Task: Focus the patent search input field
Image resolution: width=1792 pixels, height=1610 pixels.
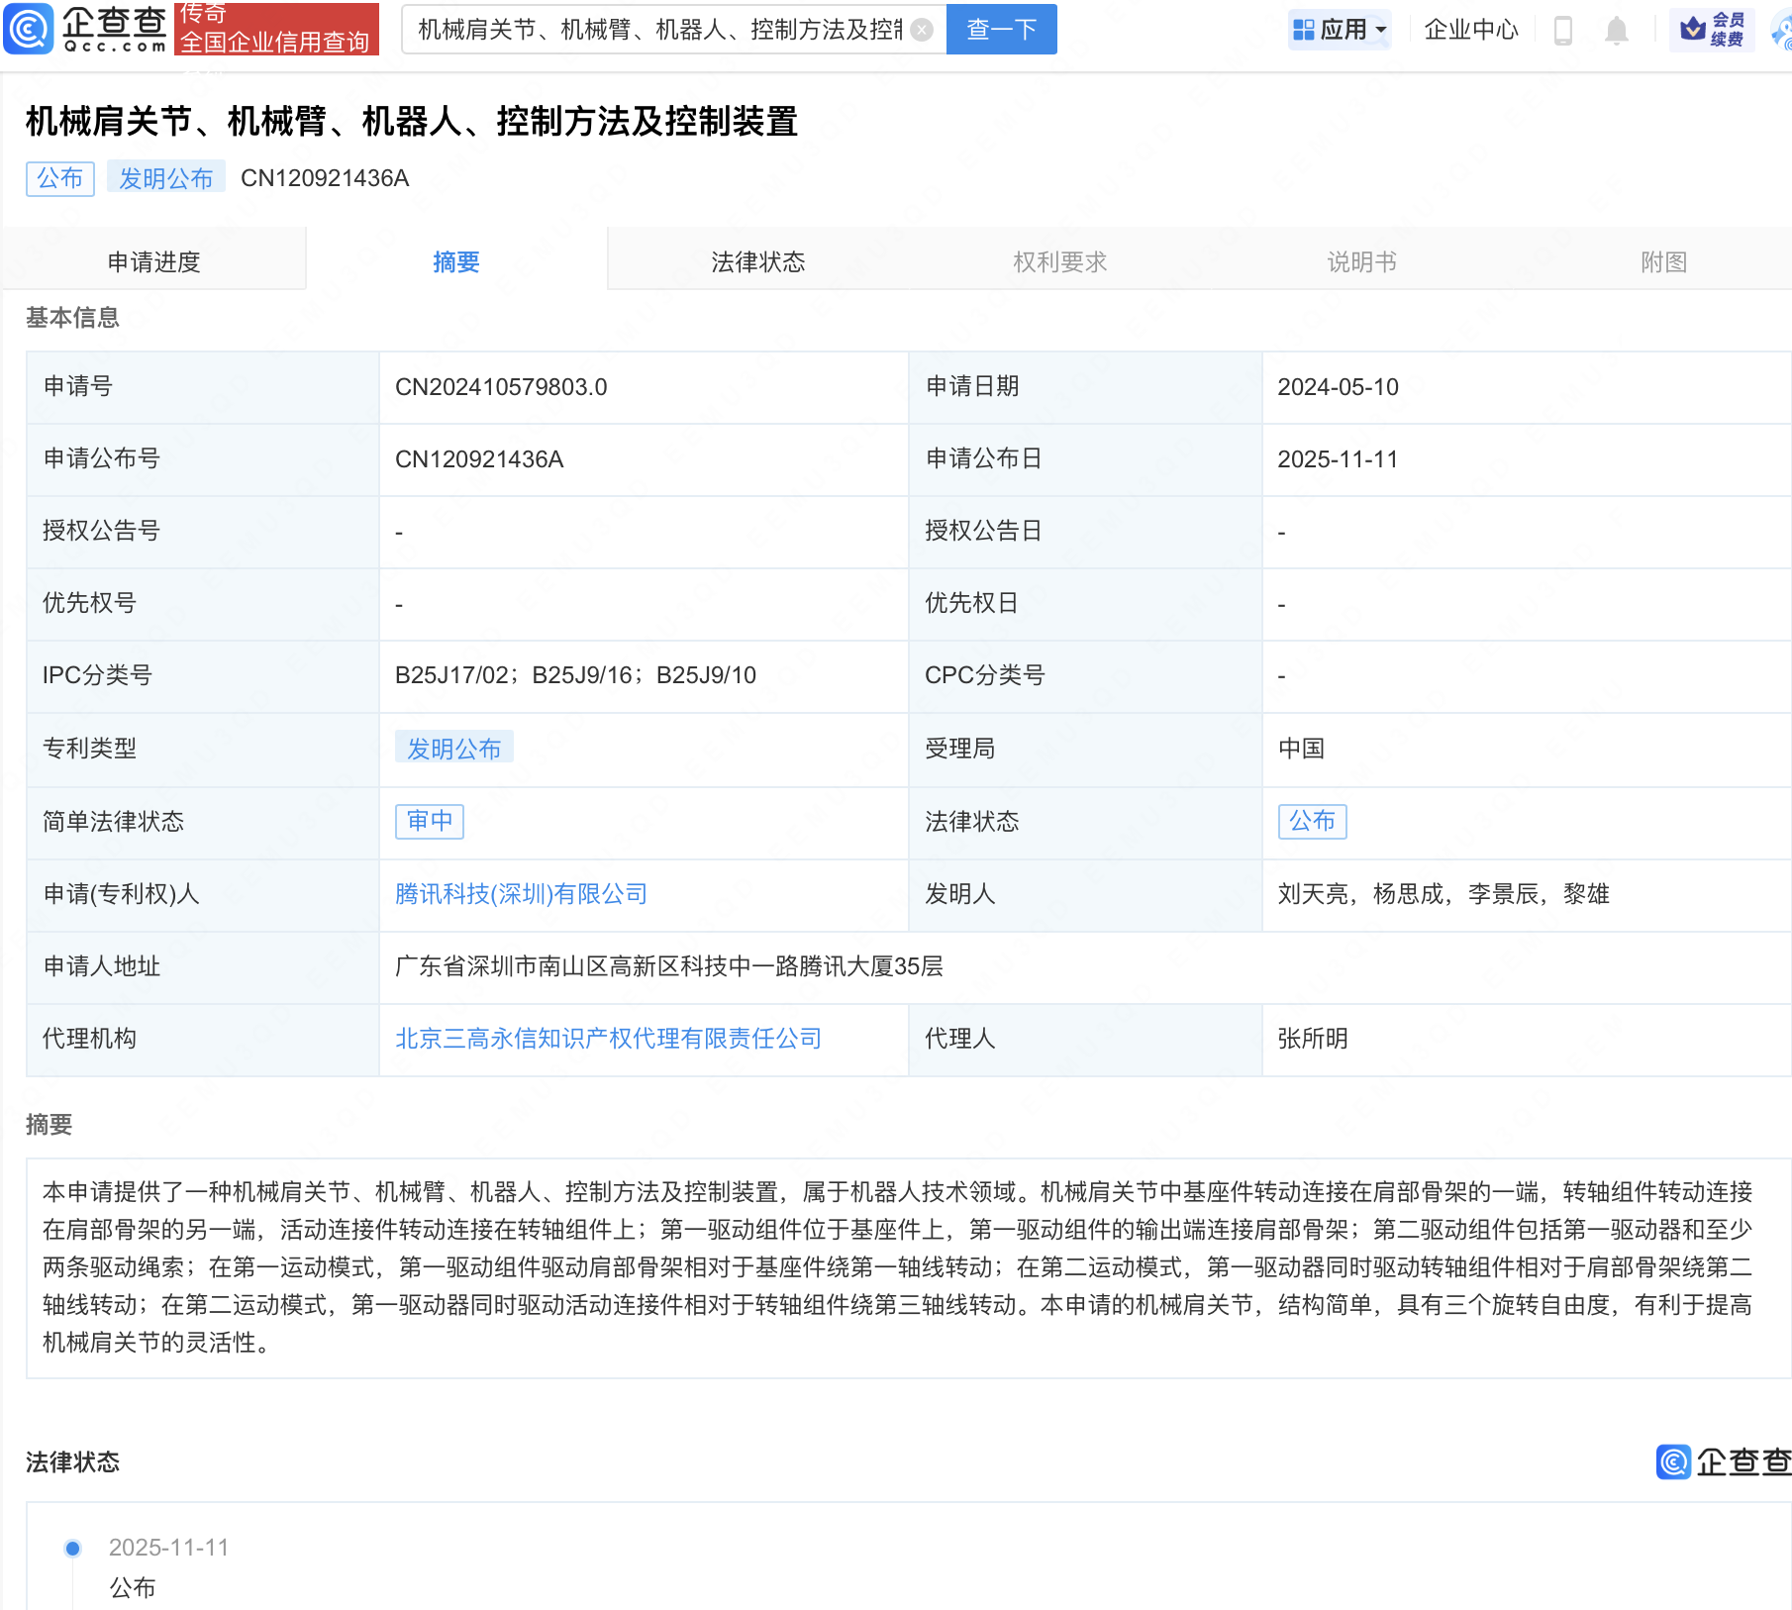Action: click(658, 30)
